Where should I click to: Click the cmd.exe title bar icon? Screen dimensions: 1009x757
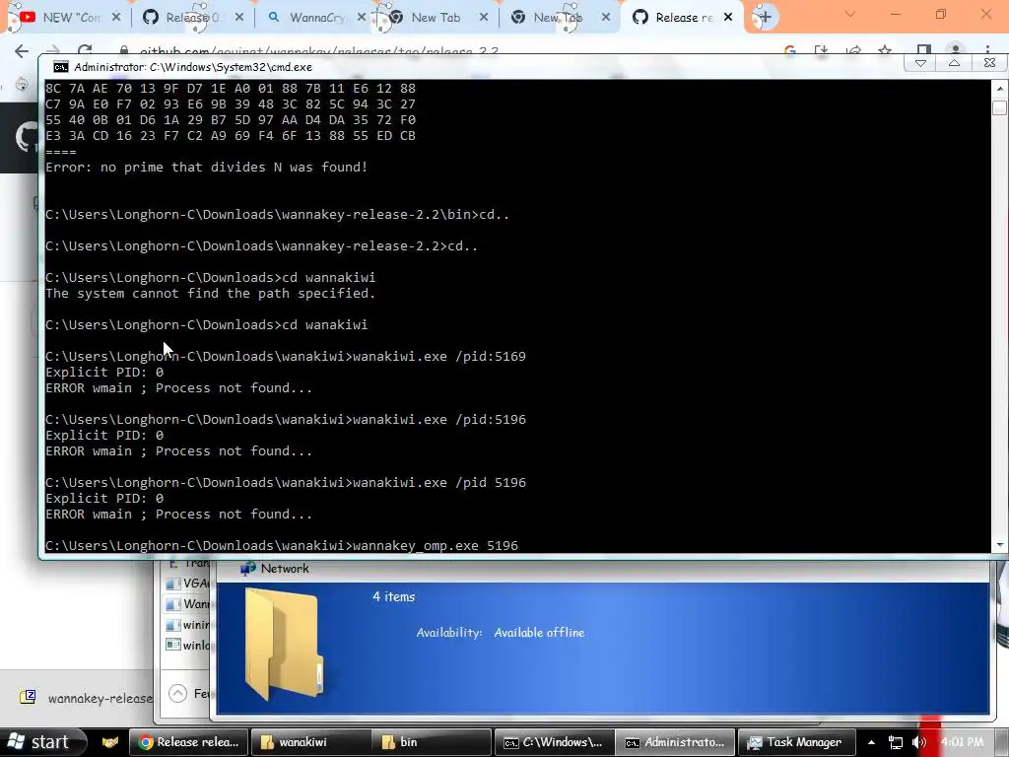click(x=60, y=67)
